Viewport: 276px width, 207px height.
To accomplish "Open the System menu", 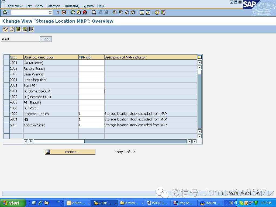I will 88,6.
